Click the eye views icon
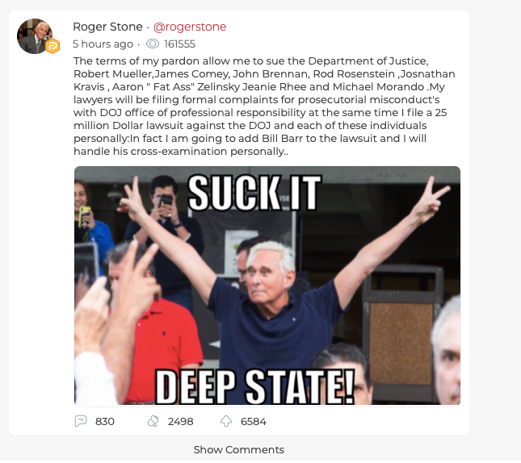This screenshot has height=463, width=521. point(153,44)
